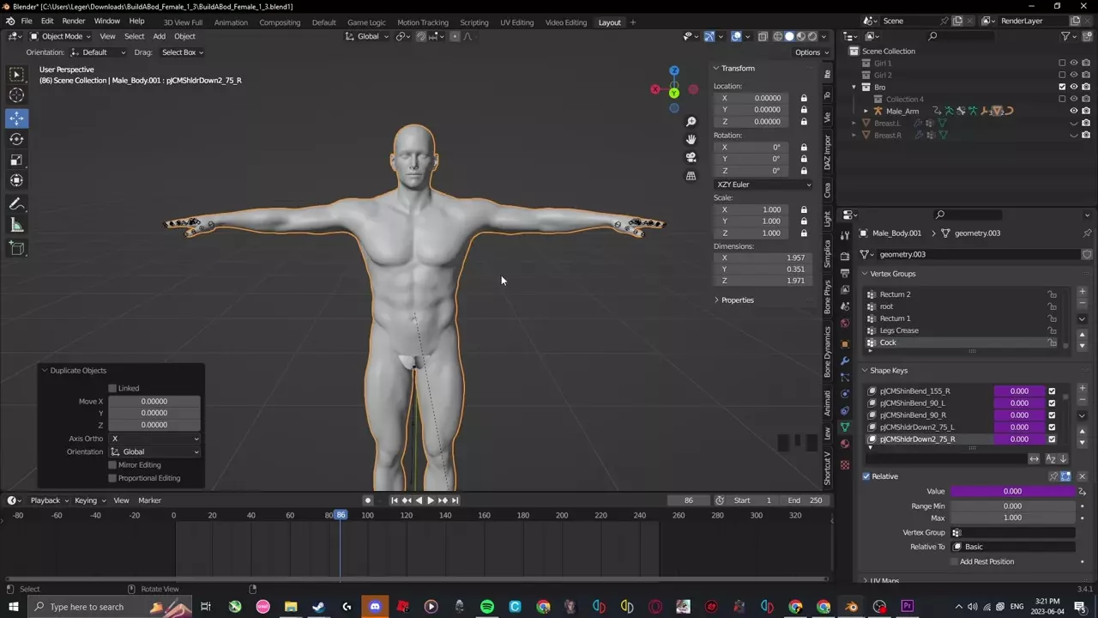Select the Measure ruler tool

(17, 225)
